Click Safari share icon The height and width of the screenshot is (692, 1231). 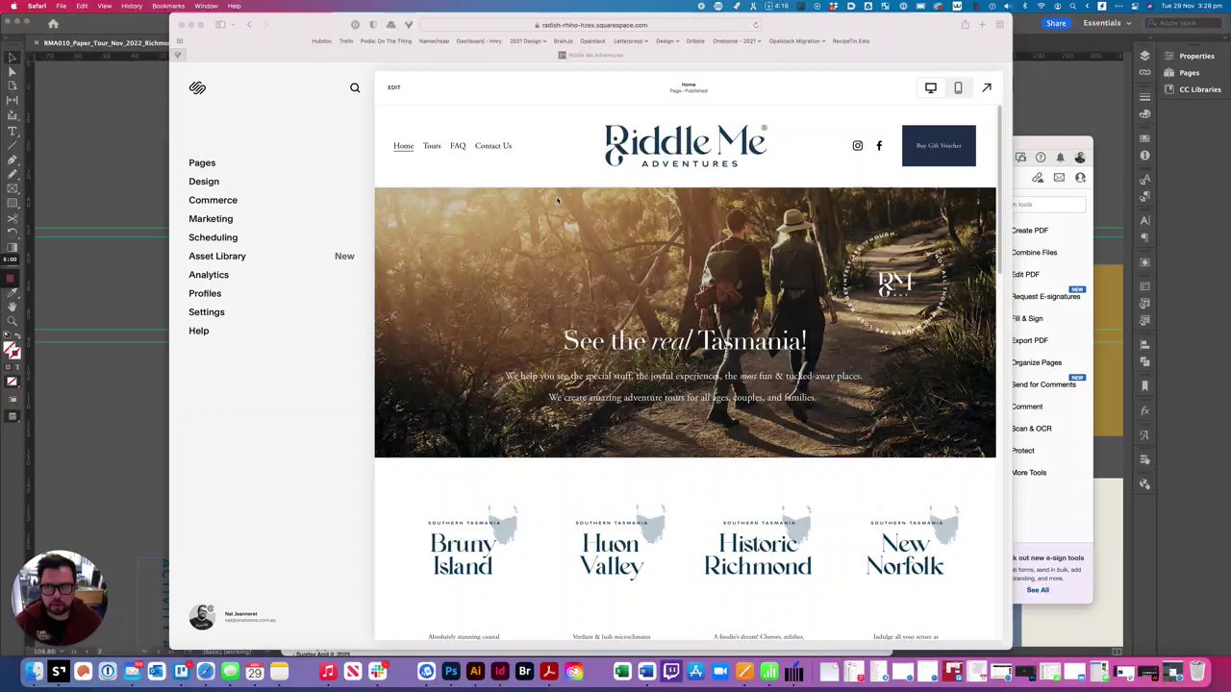(965, 25)
